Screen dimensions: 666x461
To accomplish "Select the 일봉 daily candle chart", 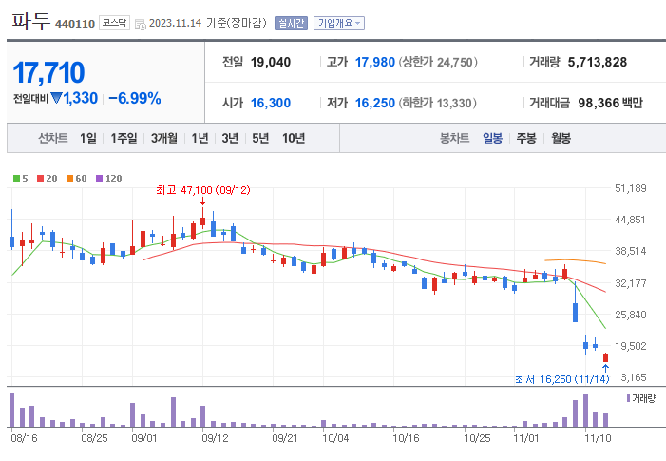I will (493, 138).
